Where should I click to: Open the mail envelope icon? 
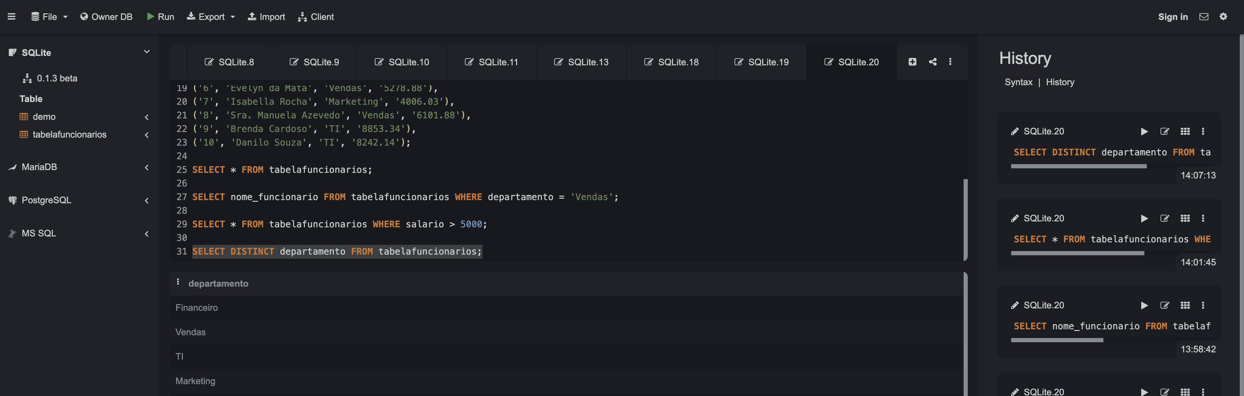point(1203,17)
